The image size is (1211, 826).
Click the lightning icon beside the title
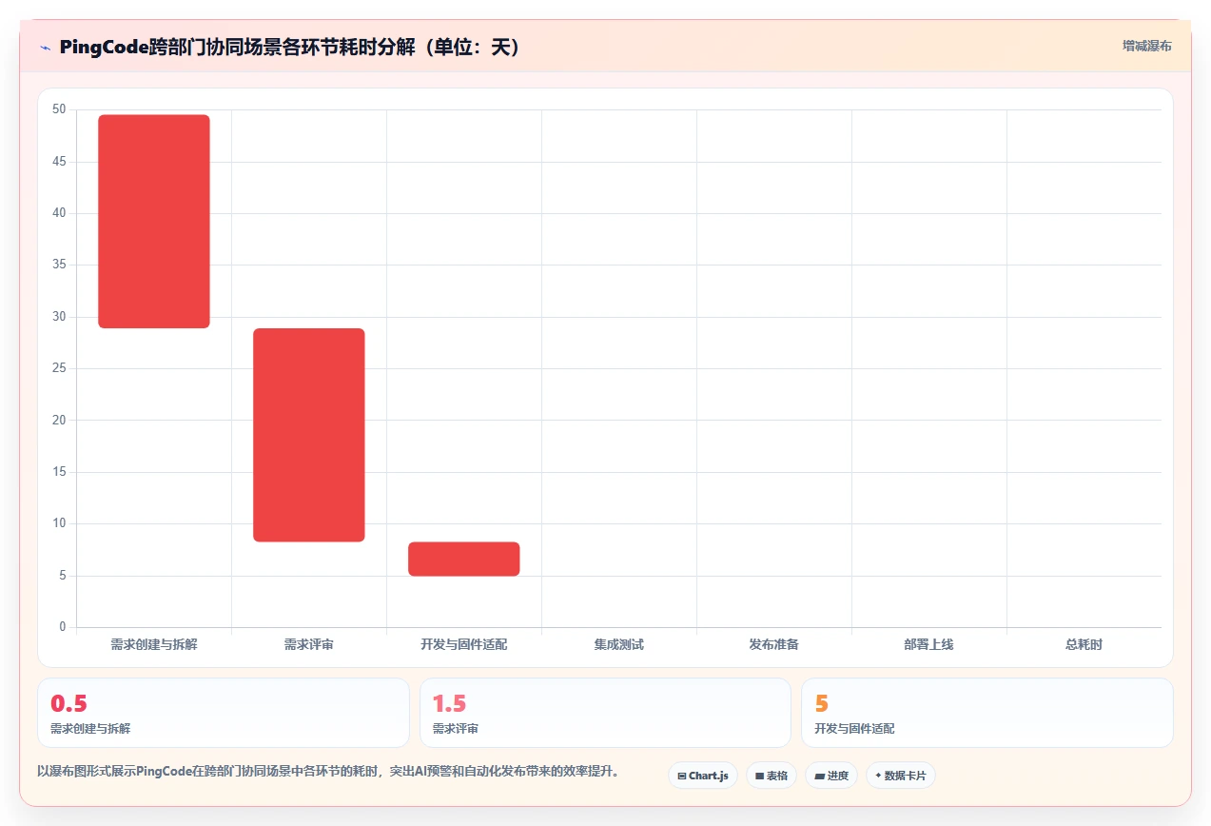tap(45, 47)
